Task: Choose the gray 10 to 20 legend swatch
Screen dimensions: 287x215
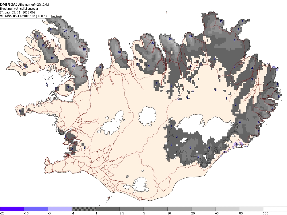Action: coord(179,209)
